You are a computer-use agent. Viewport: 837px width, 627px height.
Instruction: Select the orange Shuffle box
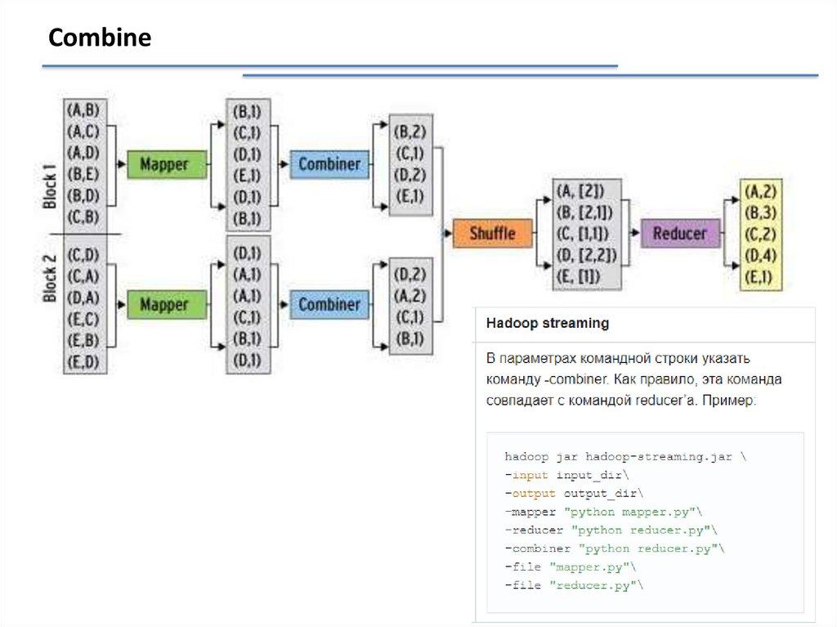pyautogui.click(x=492, y=234)
